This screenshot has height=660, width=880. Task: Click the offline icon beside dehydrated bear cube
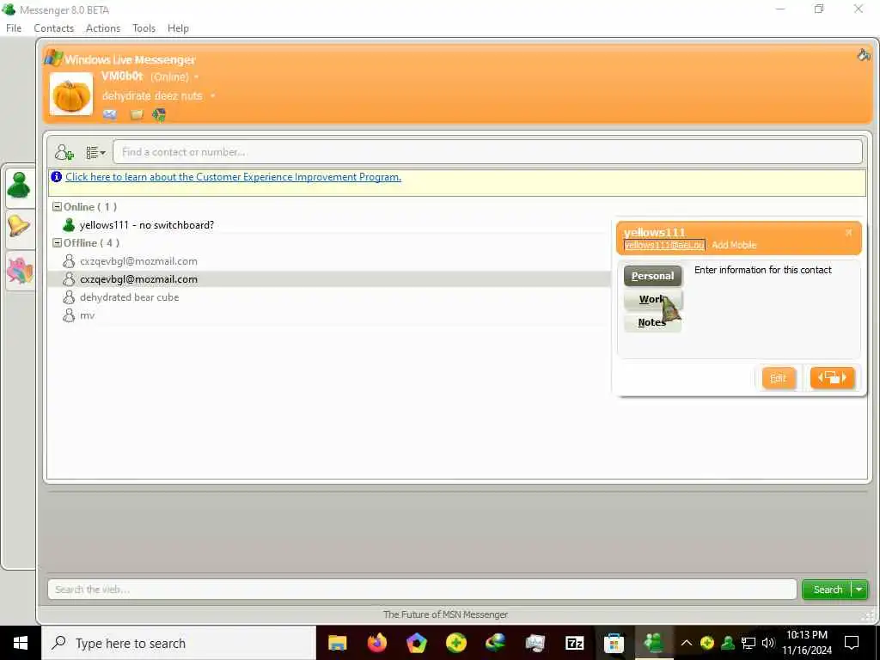(x=69, y=296)
